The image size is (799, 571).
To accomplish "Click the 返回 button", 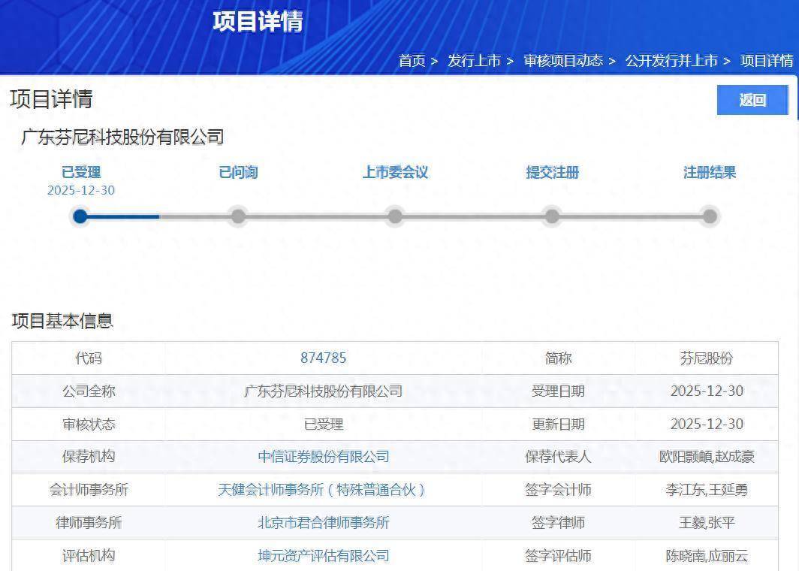I will click(752, 100).
